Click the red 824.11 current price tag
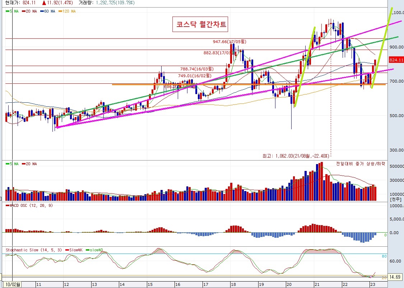The width and height of the screenshot is (404, 288). coord(396,60)
